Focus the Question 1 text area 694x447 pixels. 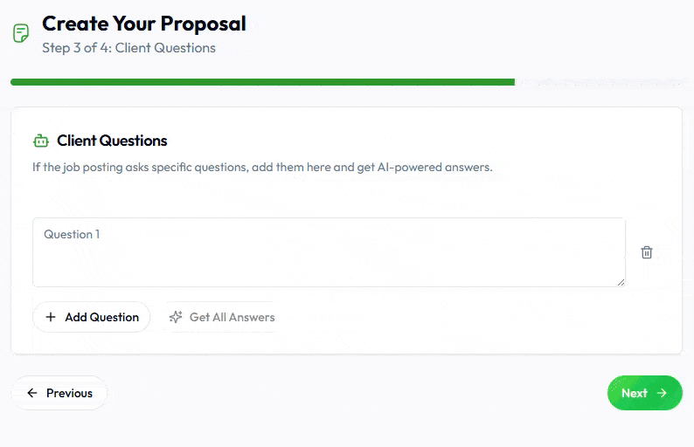[329, 258]
